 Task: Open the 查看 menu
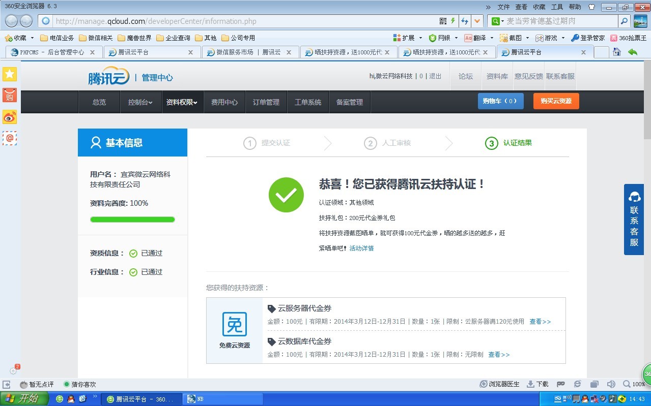(521, 7)
